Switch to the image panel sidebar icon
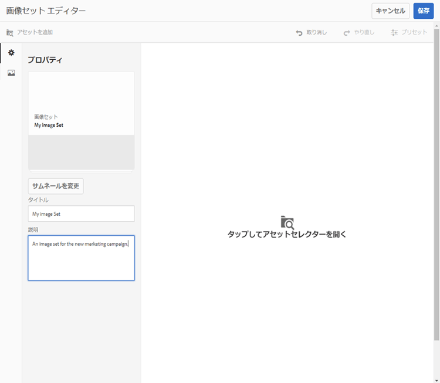The height and width of the screenshot is (383, 440). tap(11, 73)
